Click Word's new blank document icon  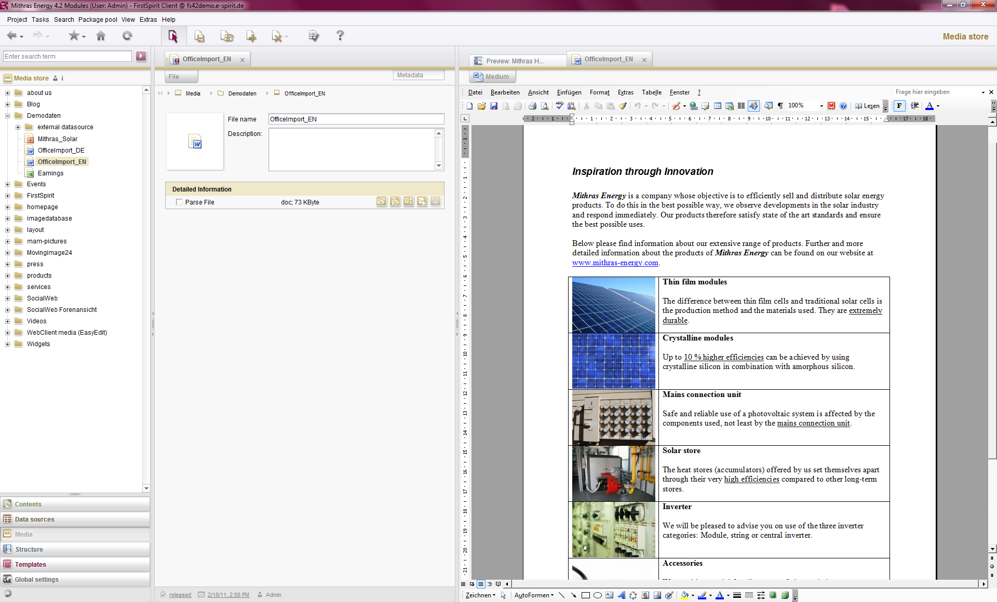470,106
